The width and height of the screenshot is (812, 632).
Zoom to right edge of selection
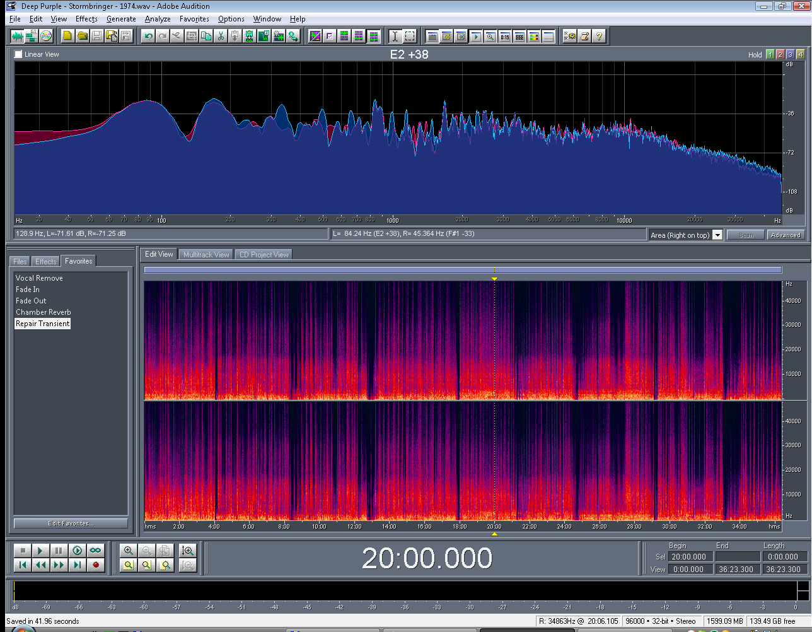point(165,565)
